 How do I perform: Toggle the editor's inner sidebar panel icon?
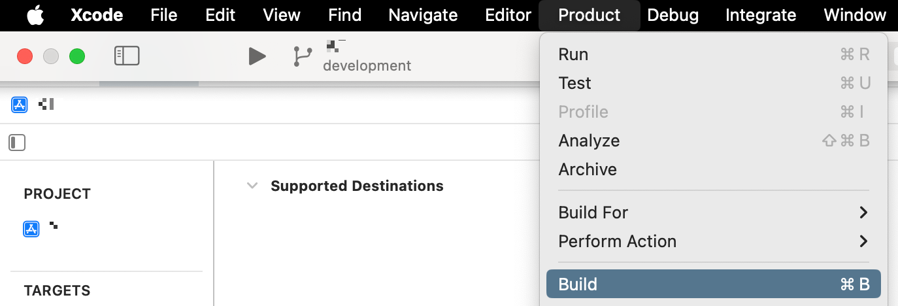pos(17,143)
